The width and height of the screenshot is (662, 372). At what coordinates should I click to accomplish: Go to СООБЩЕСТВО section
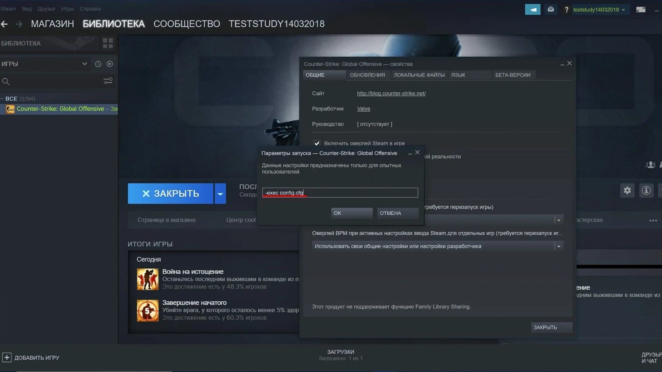coord(187,24)
